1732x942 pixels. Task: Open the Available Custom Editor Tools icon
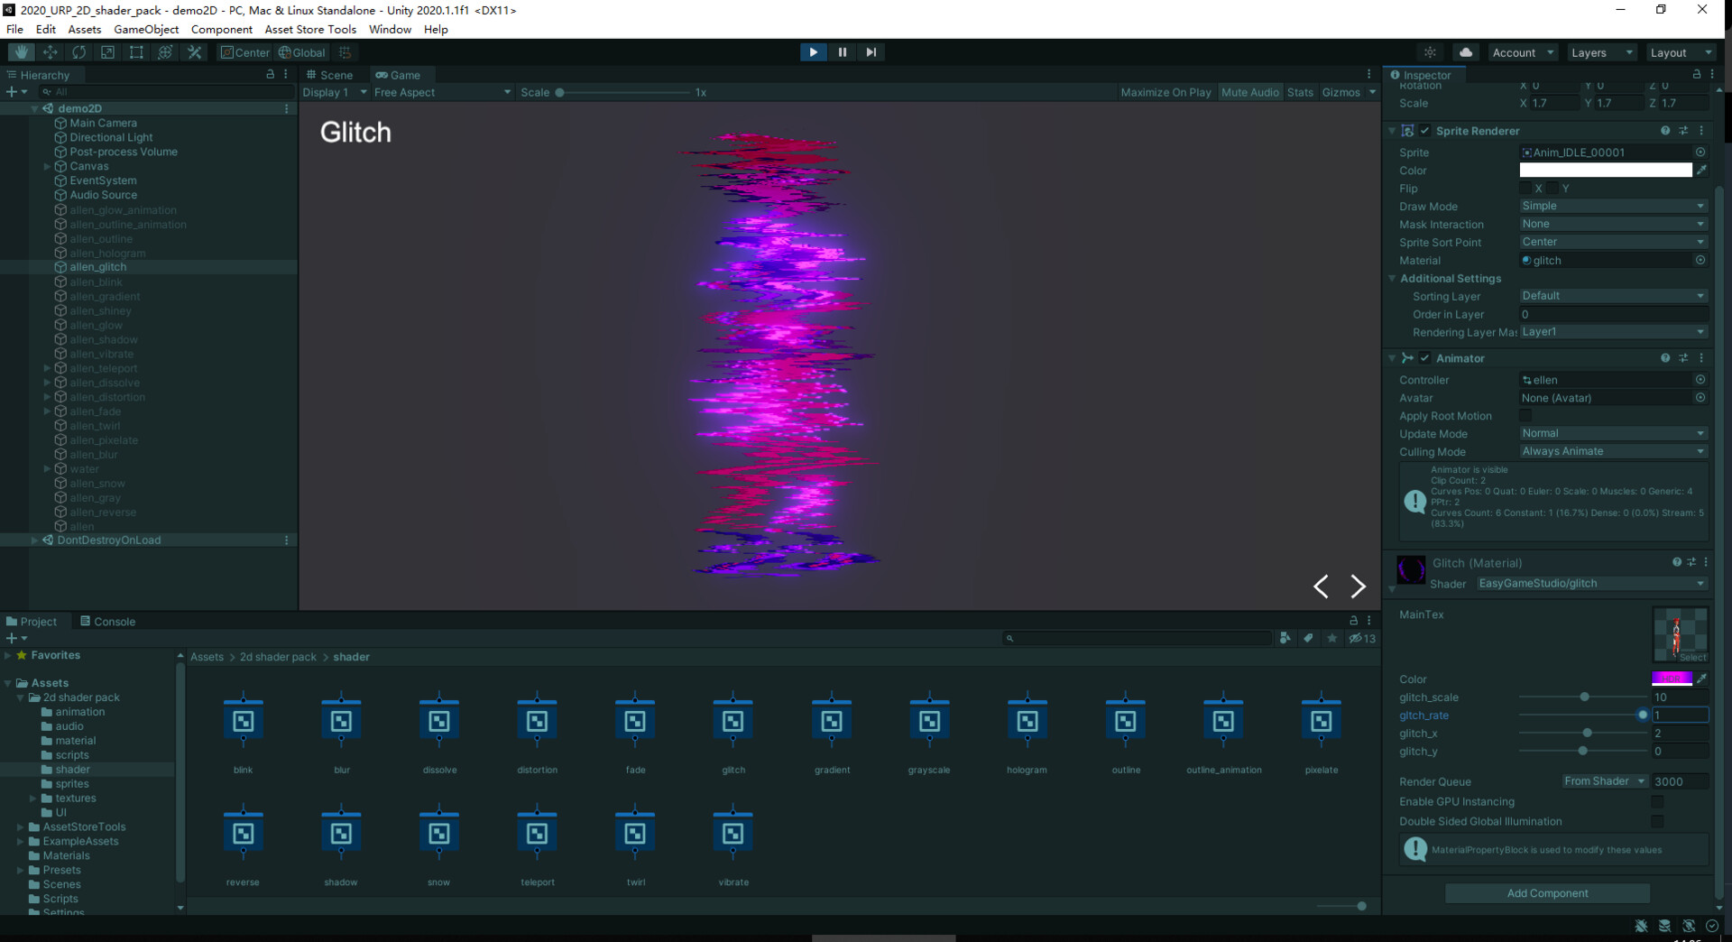click(195, 51)
